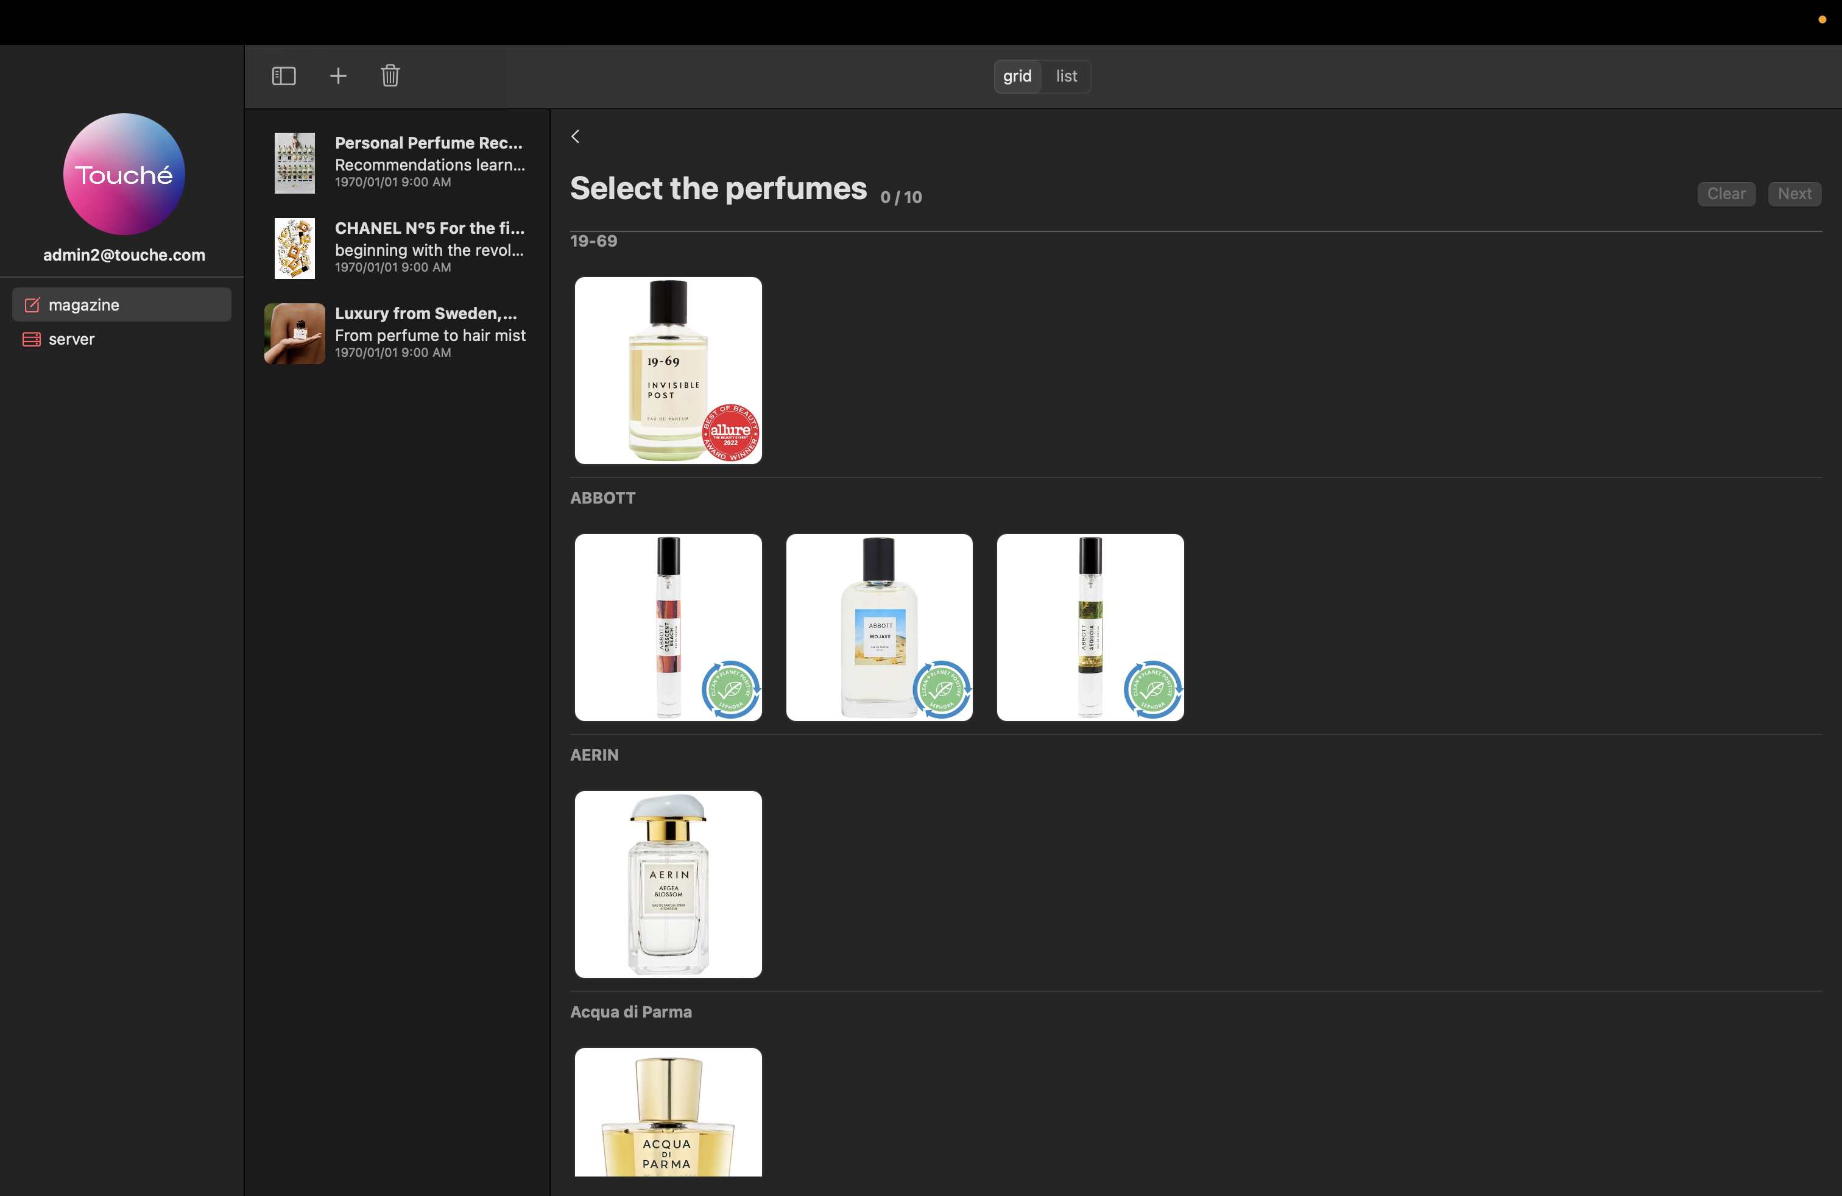This screenshot has width=1842, height=1196.
Task: Click the back chevron arrow
Action: pos(576,136)
